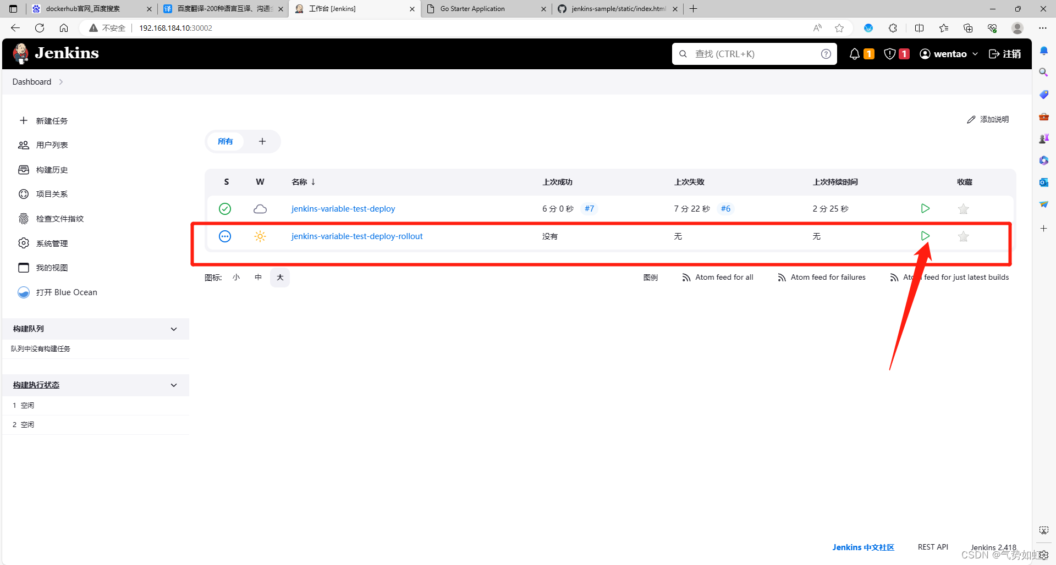Image resolution: width=1056 pixels, height=565 pixels.
Task: Sort by the 上次成功 column header
Action: [557, 182]
